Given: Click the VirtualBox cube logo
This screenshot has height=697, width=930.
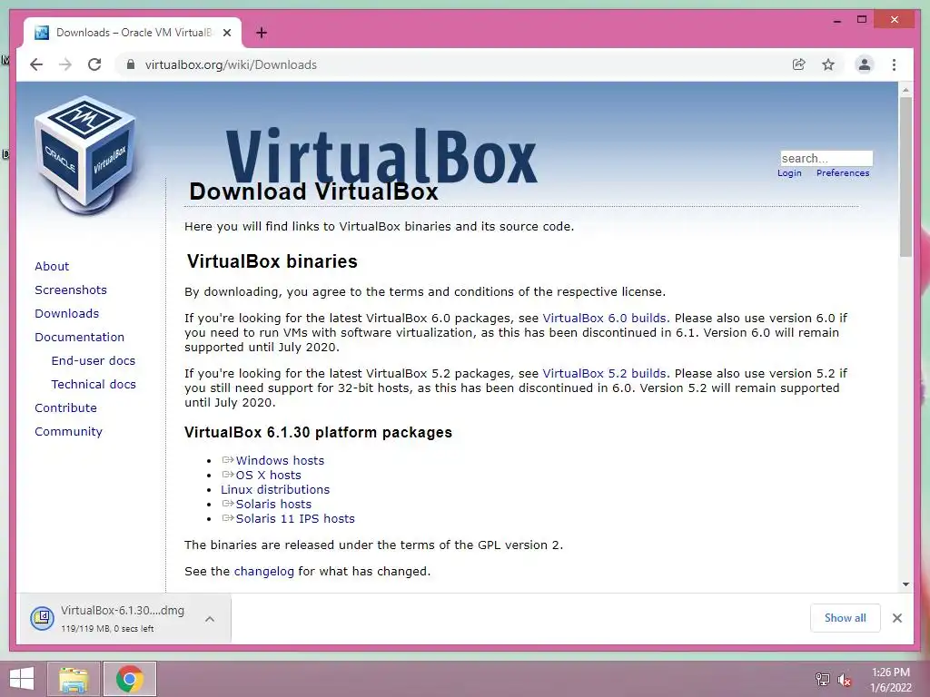Looking at the screenshot, I should 85,154.
